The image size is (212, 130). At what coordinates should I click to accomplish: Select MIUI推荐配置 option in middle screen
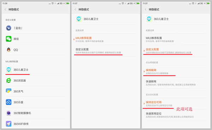tap(106, 39)
